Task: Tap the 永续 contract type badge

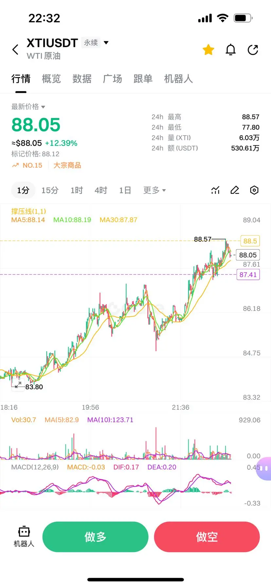Action: [x=91, y=43]
